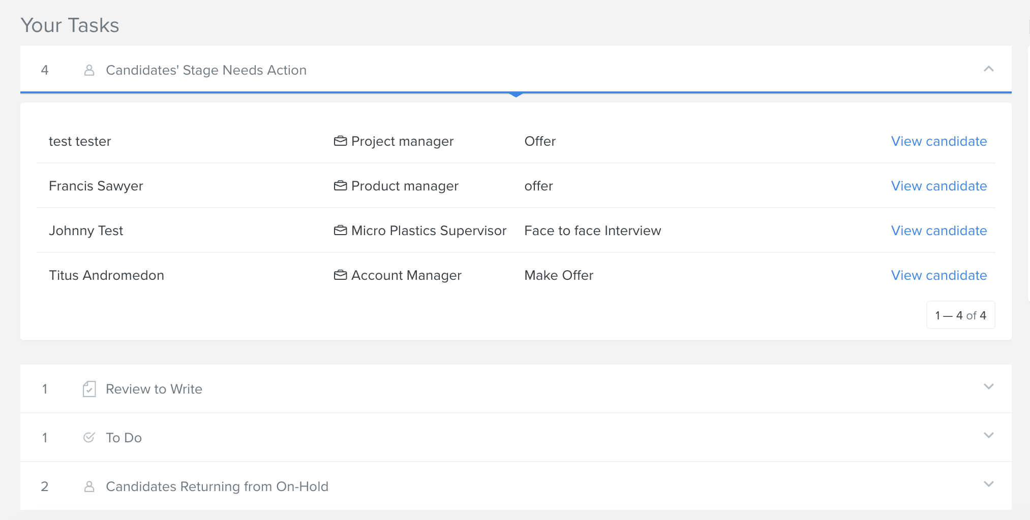Click the Candidates Returning from On-Hold heading
Screen dimensions: 1030x520
[217, 486]
